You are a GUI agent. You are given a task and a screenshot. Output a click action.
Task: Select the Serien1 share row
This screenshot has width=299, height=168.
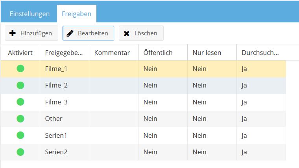143,135
